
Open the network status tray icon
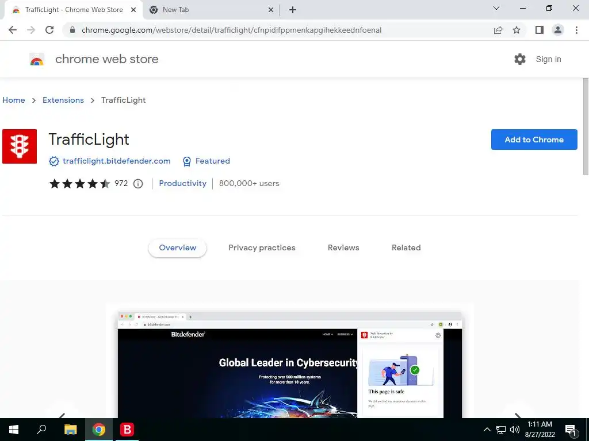[501, 430]
